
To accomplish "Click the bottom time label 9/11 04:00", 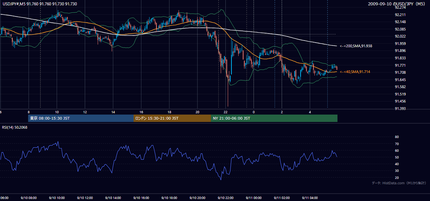I will [x=310, y=198].
